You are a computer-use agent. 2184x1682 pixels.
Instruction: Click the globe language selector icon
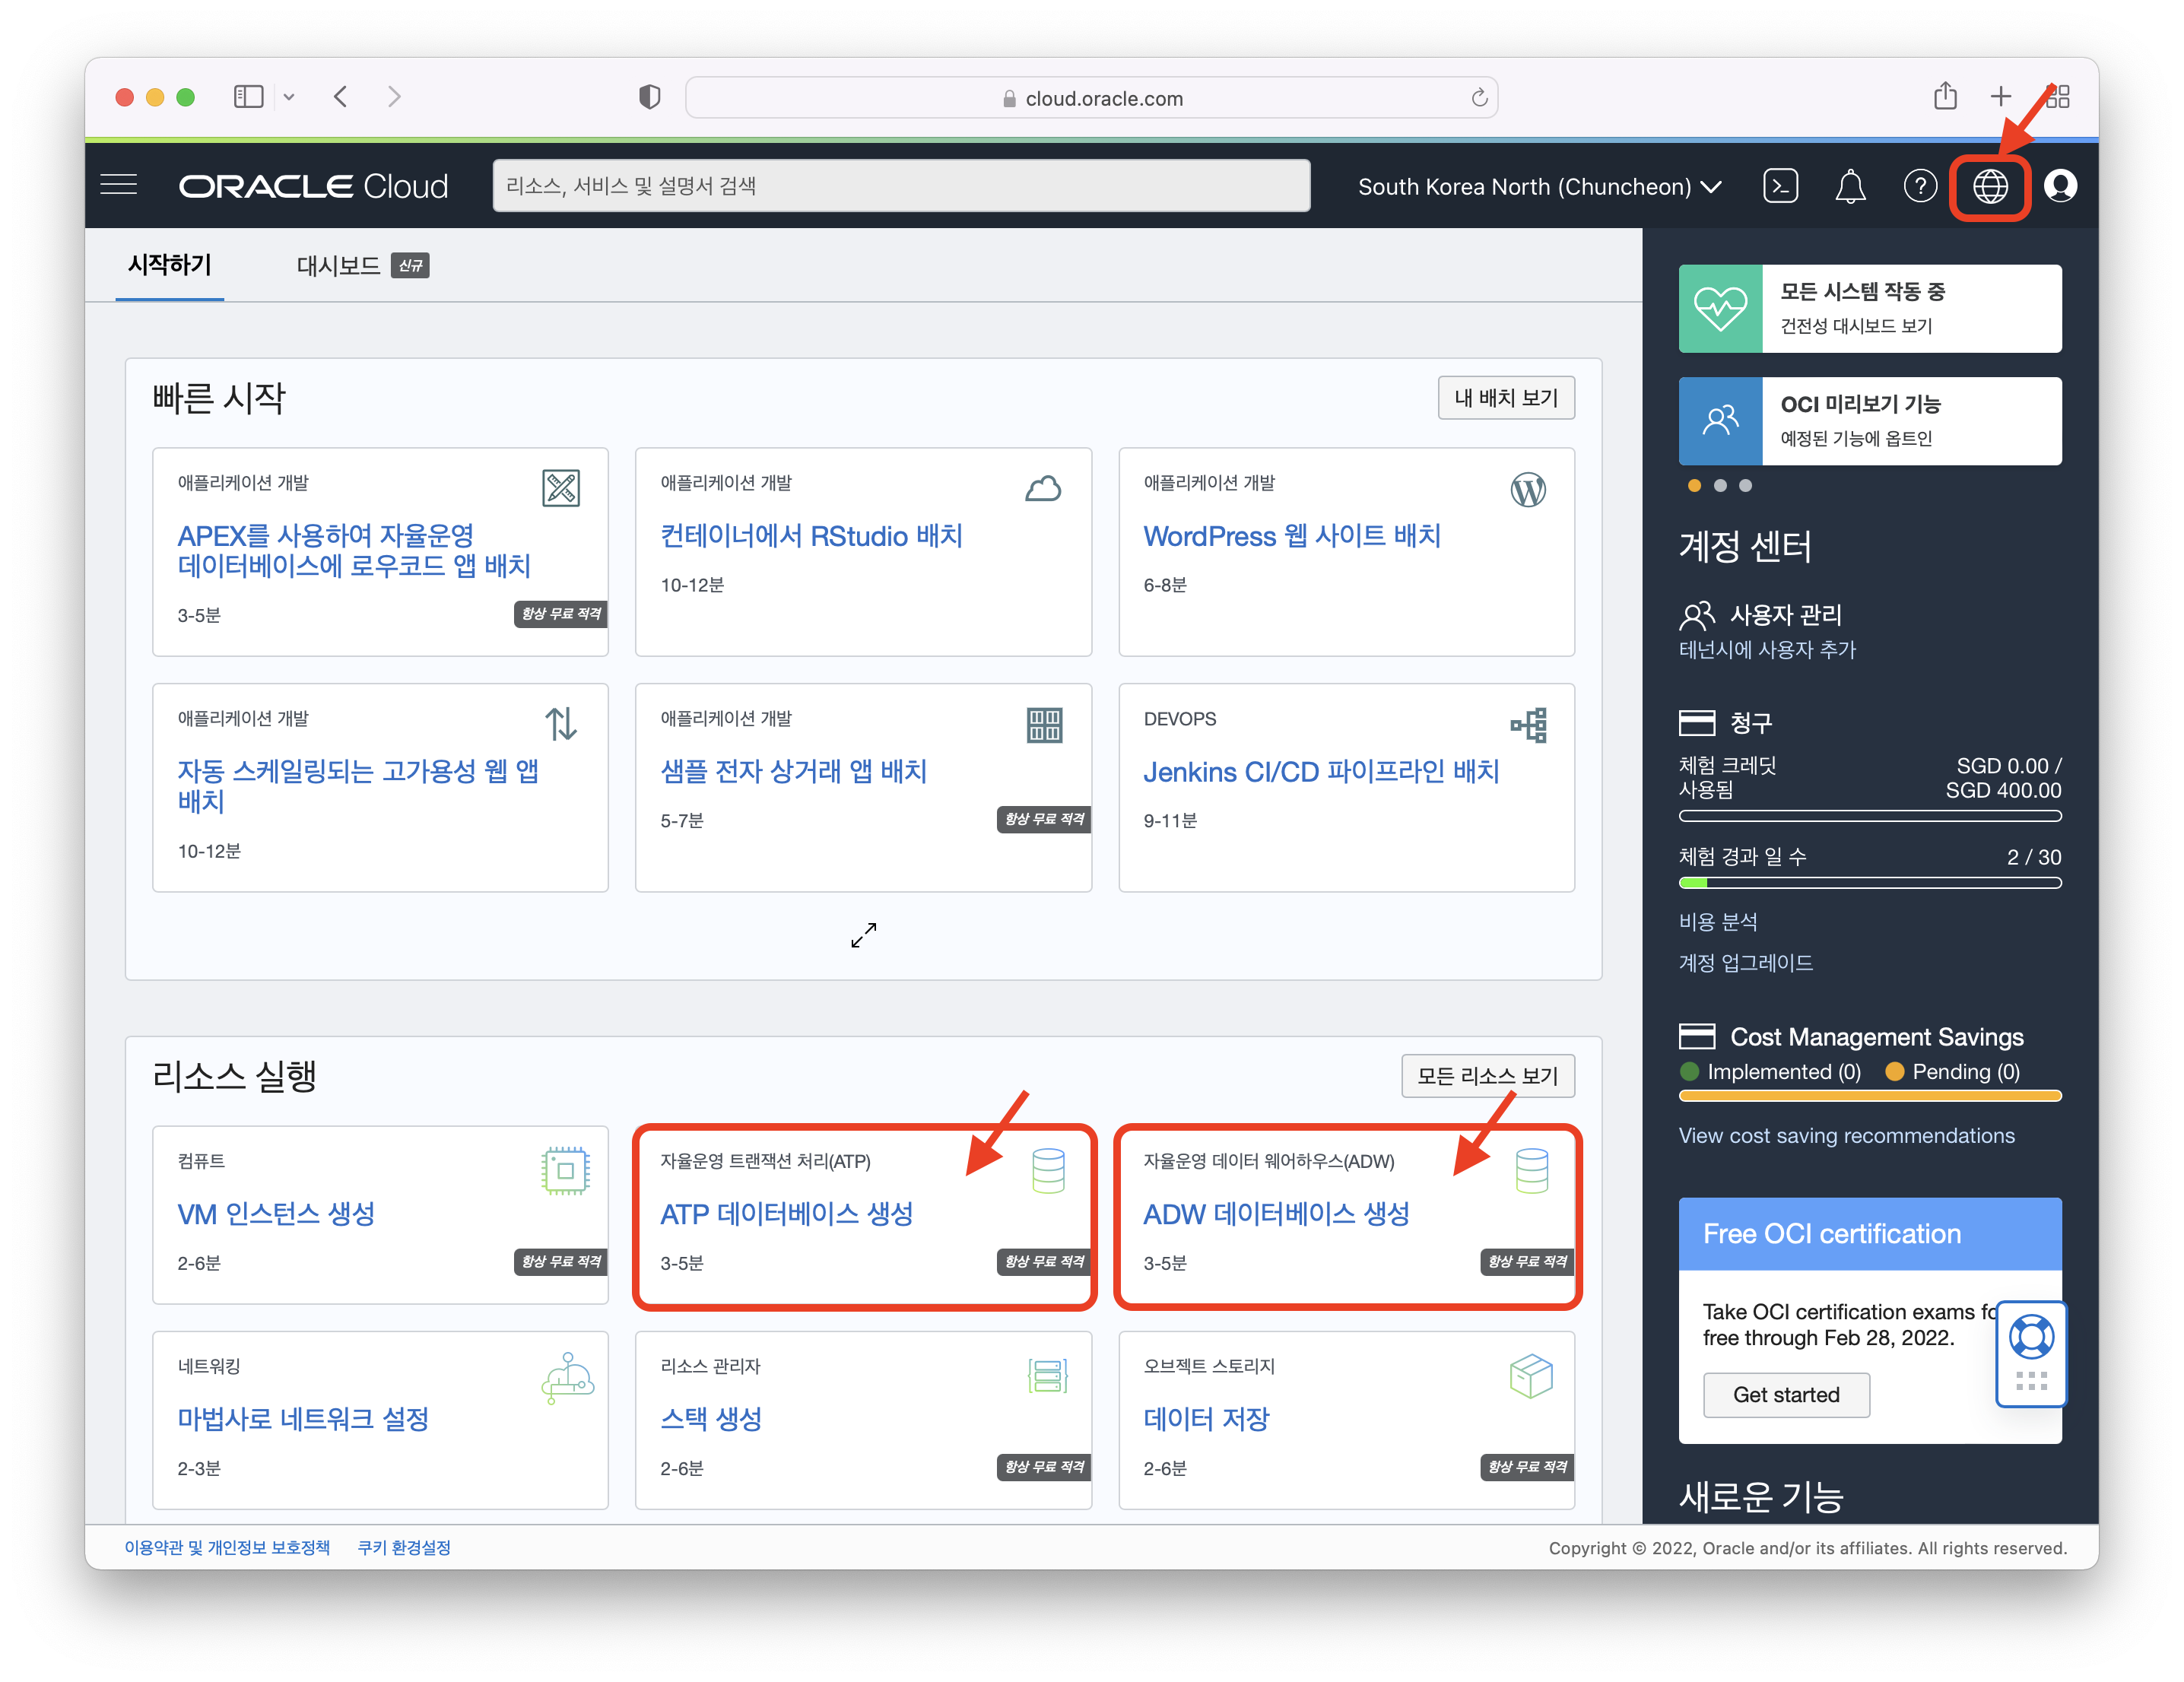point(1989,186)
